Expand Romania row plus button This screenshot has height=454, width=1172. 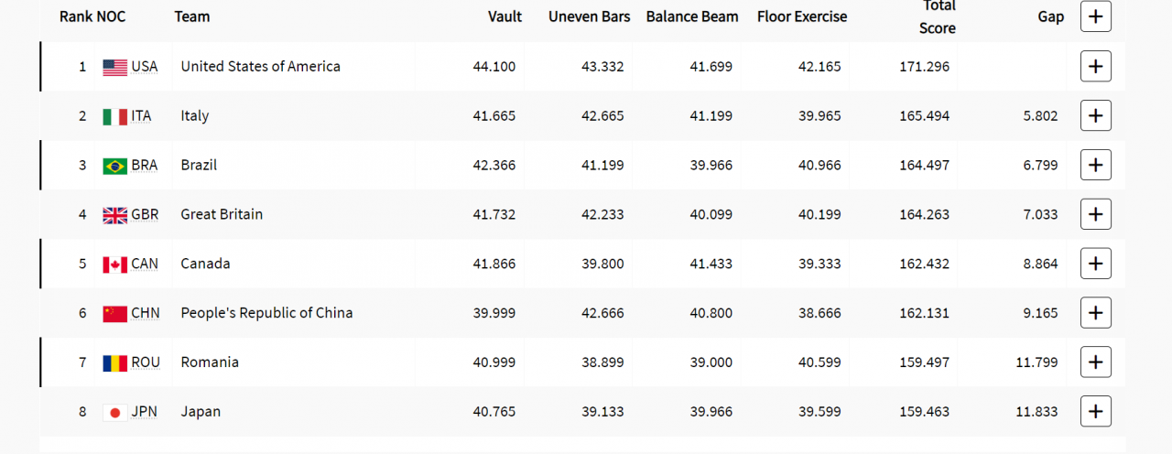[1096, 362]
